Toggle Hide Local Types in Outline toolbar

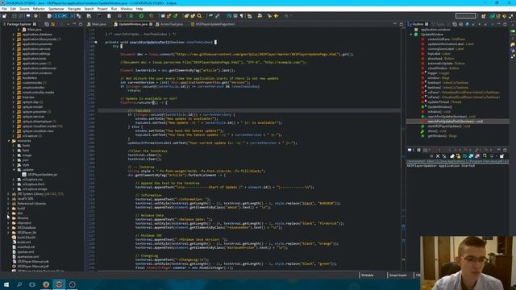click(x=485, y=24)
